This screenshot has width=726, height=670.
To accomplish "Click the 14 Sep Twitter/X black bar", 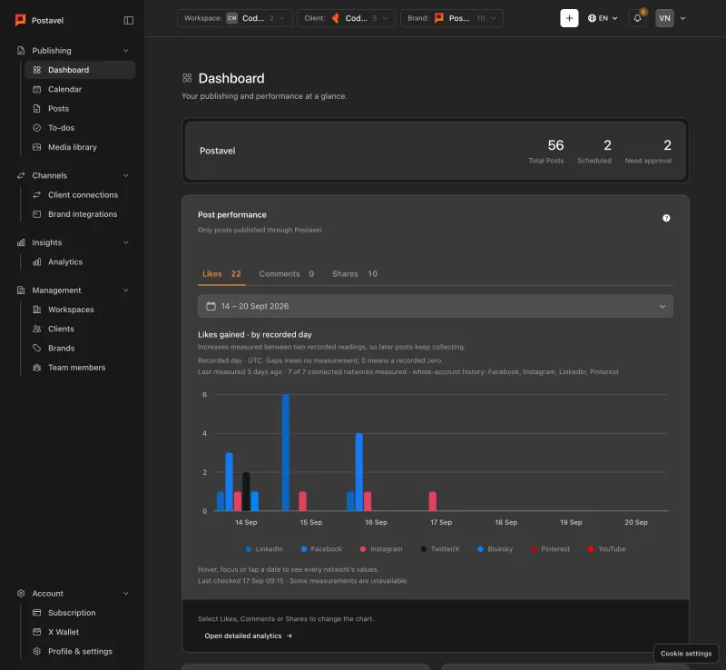I will [x=246, y=492].
